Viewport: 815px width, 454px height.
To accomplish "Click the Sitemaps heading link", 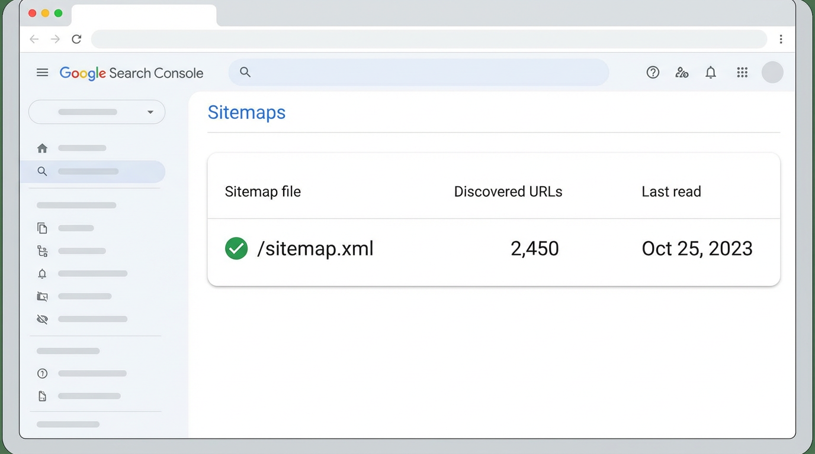I will pyautogui.click(x=246, y=112).
